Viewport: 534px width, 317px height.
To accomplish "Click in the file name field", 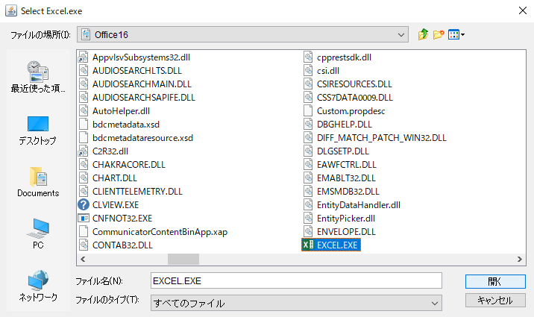I will pos(295,280).
